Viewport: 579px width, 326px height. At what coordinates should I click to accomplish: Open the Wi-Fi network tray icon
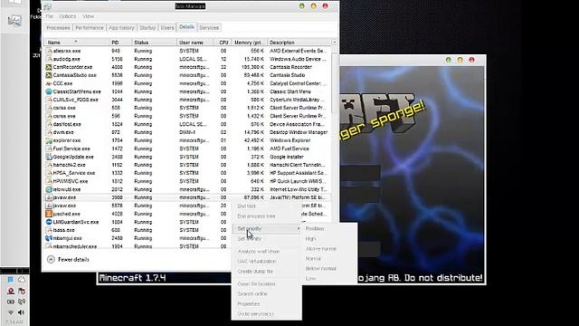[10, 312]
